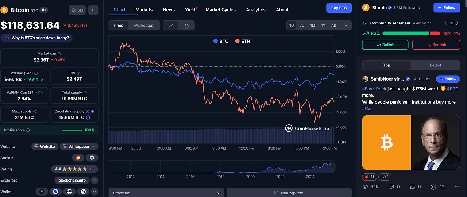Repost the BlackRock post
The height and width of the screenshot is (197, 467).
(412, 186)
